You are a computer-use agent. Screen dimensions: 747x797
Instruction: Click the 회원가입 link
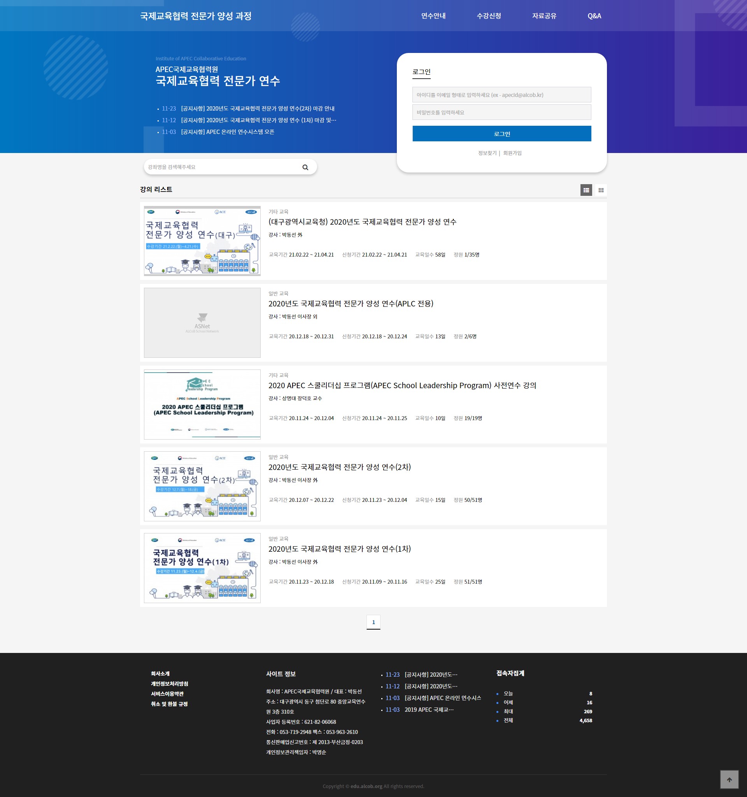[512, 153]
